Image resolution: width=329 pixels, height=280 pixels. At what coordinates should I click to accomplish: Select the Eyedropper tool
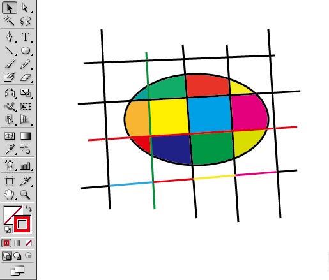(x=10, y=149)
